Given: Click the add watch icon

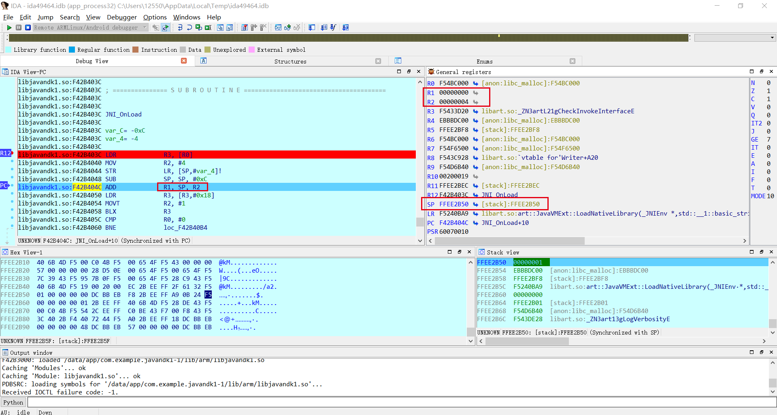Looking at the screenshot, I should [287, 28].
